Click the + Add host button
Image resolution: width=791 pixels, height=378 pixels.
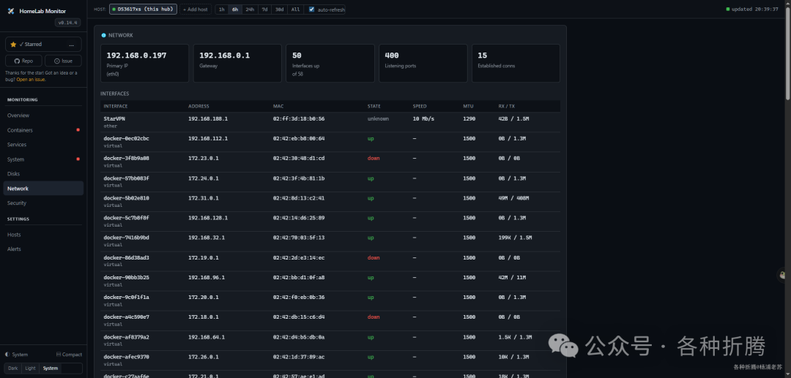pyautogui.click(x=196, y=9)
